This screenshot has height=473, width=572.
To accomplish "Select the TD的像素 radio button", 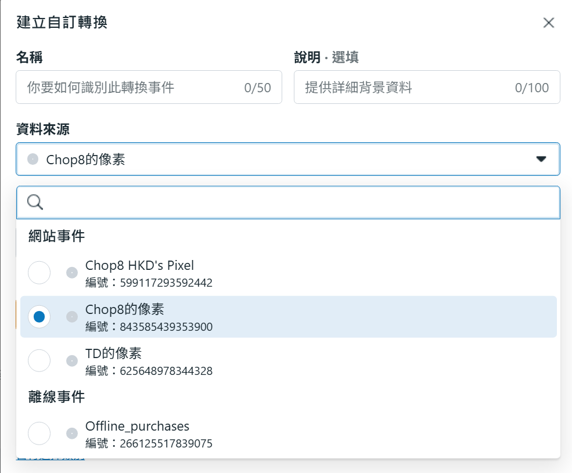I will click(39, 360).
